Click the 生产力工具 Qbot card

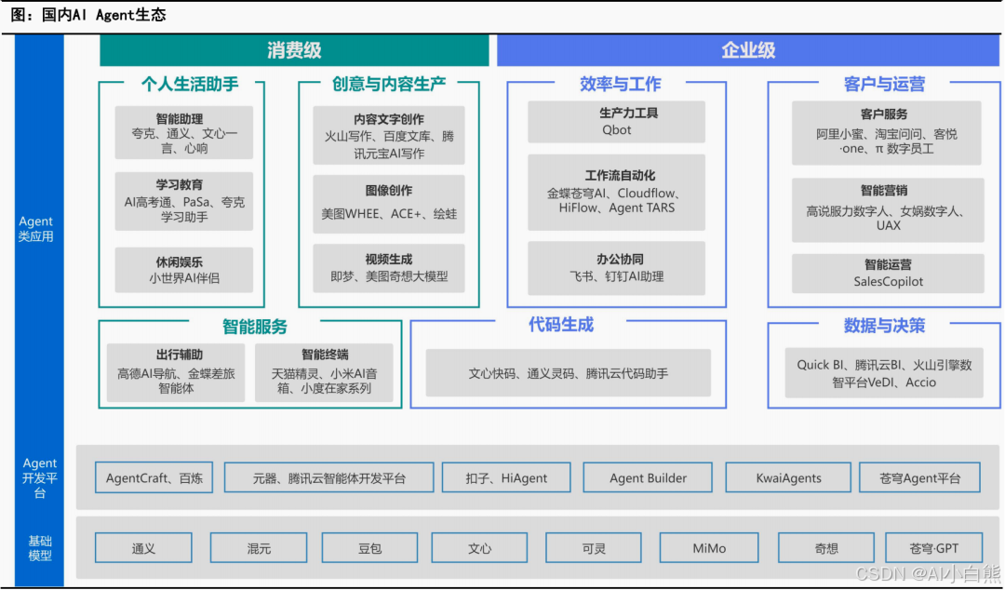(x=617, y=121)
